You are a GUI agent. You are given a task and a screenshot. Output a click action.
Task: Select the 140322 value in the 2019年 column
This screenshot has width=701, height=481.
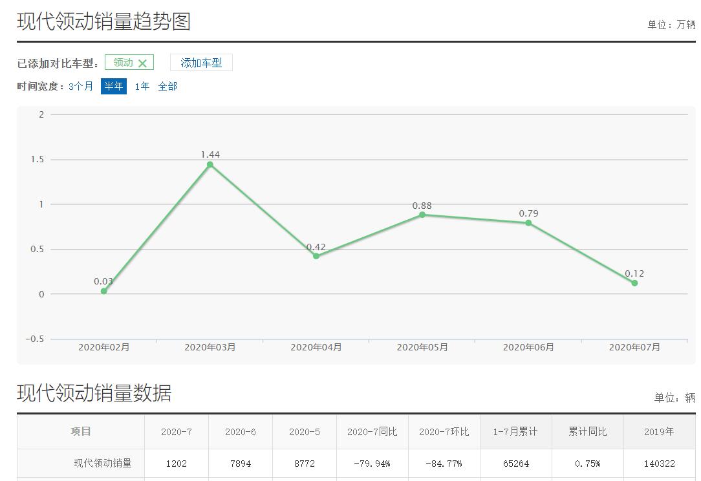click(659, 464)
